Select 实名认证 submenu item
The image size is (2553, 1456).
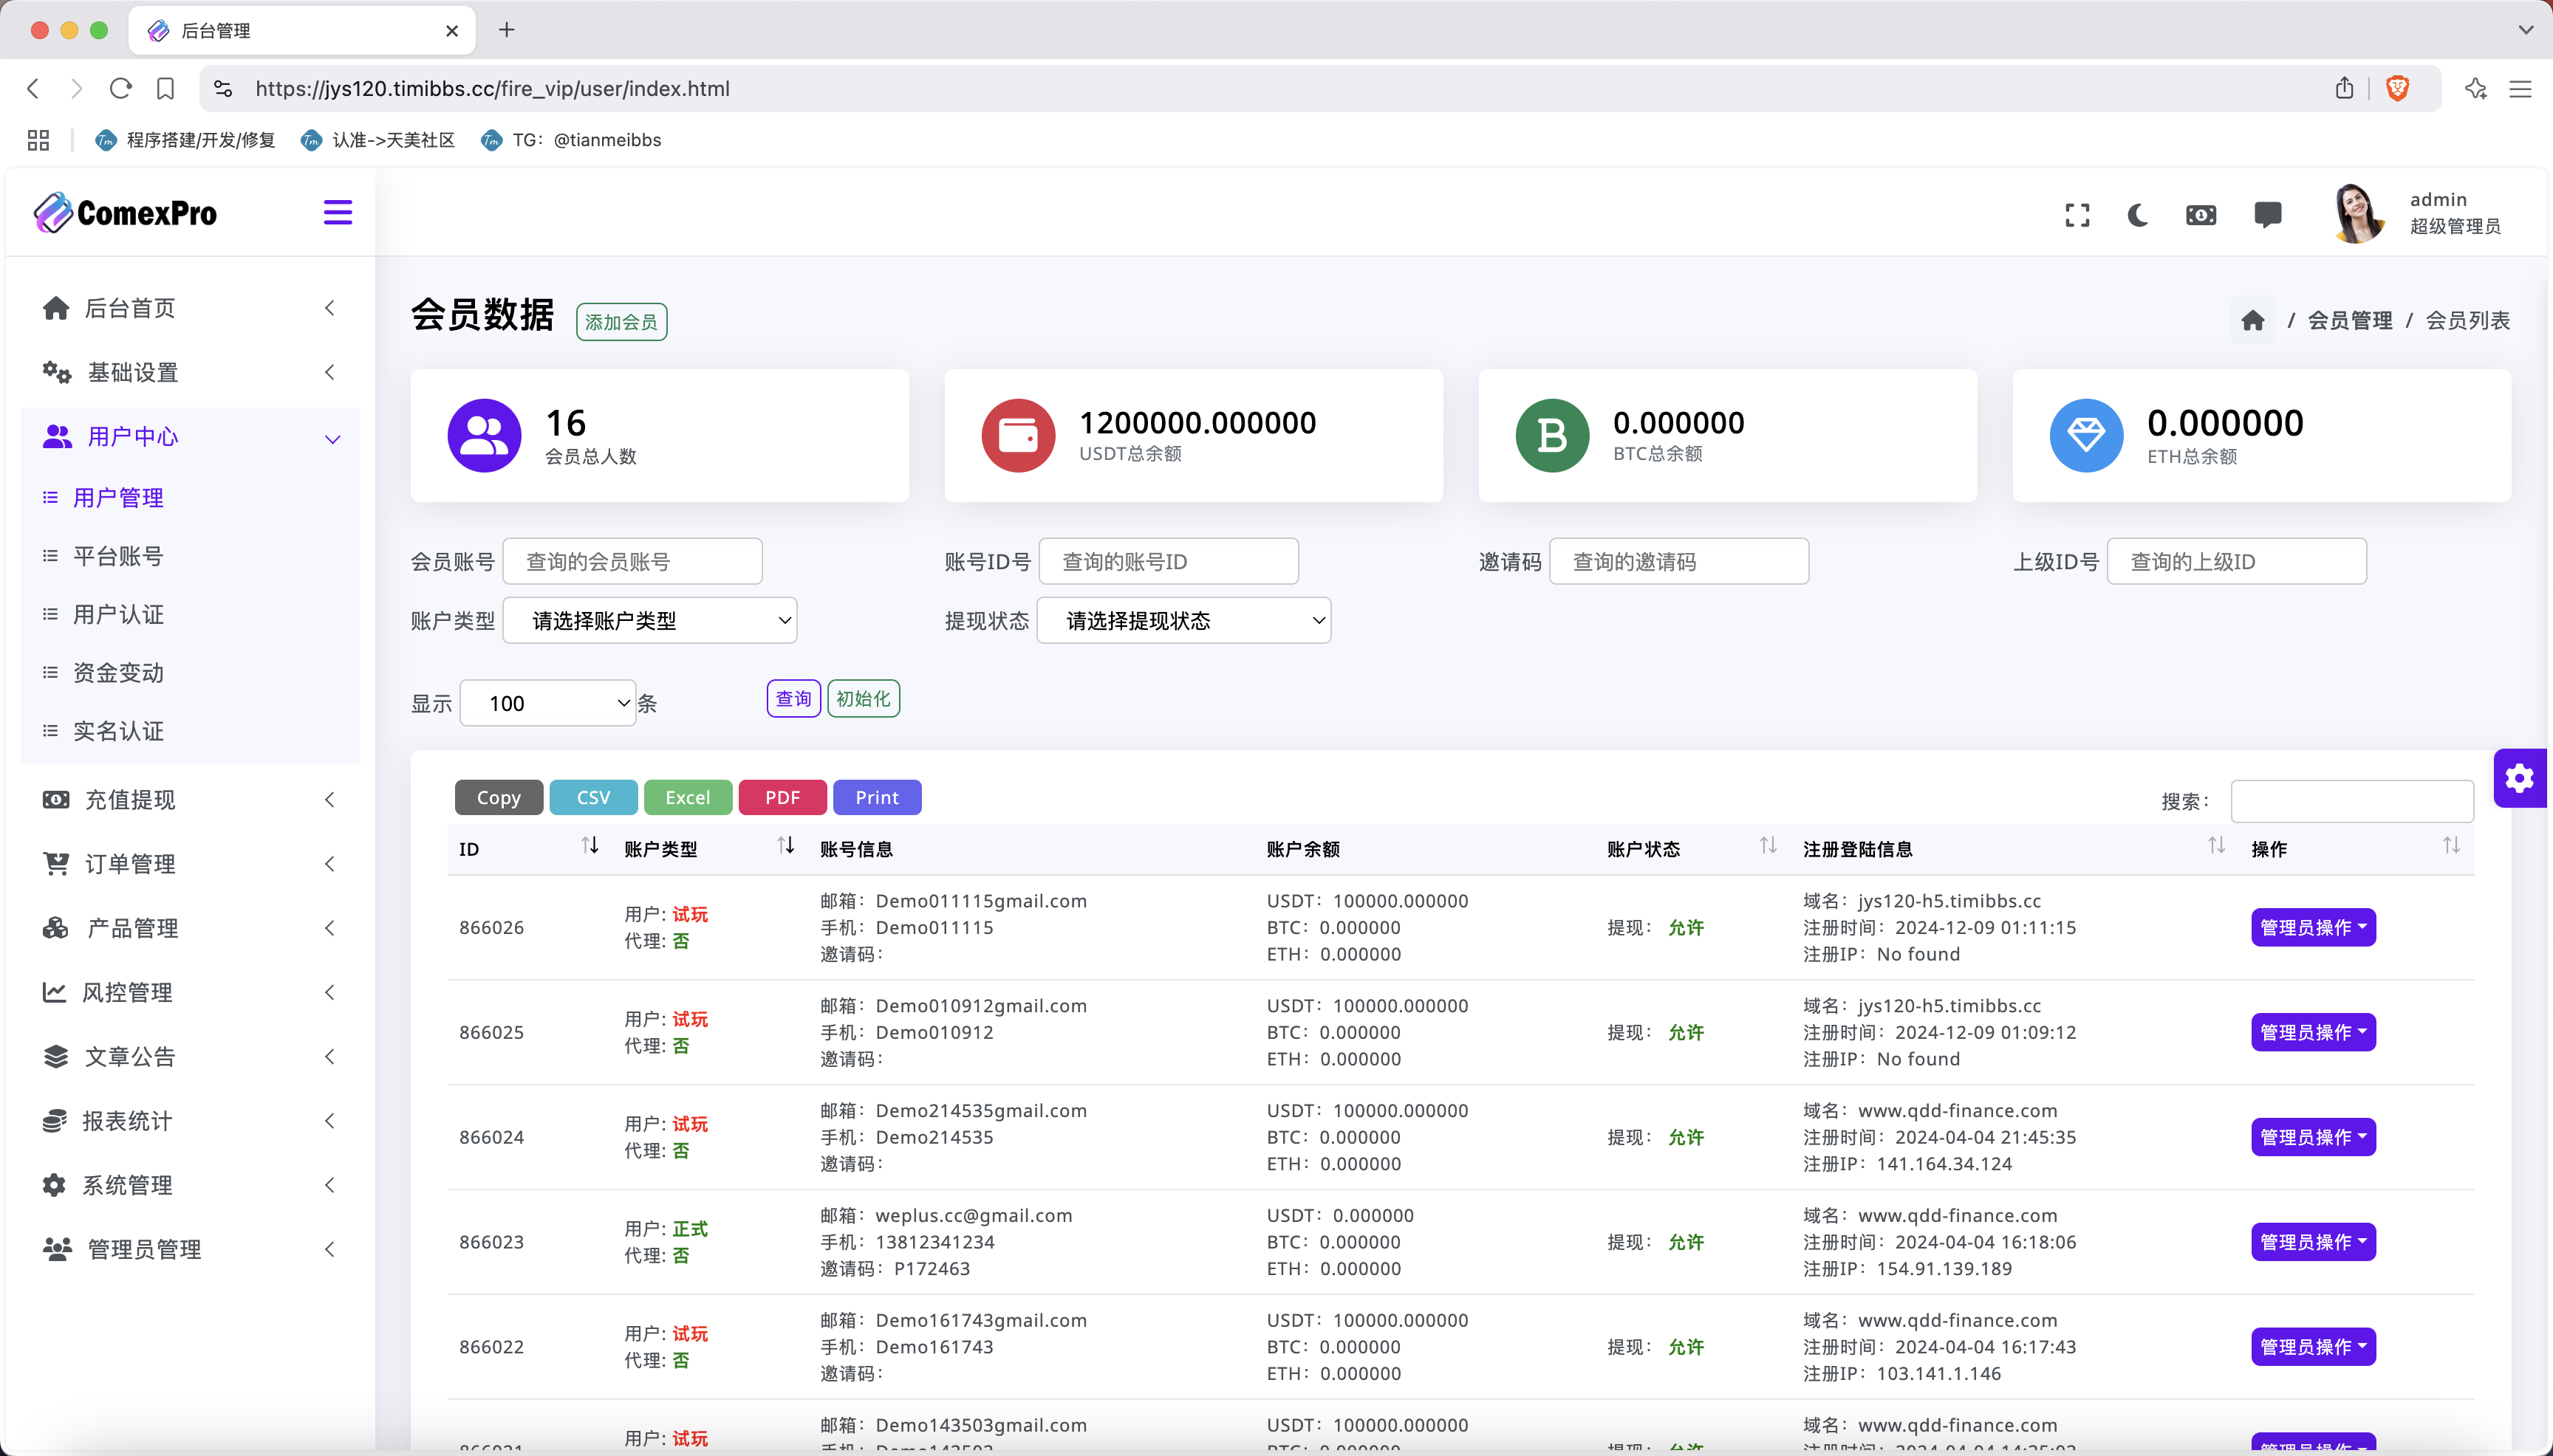click(118, 731)
